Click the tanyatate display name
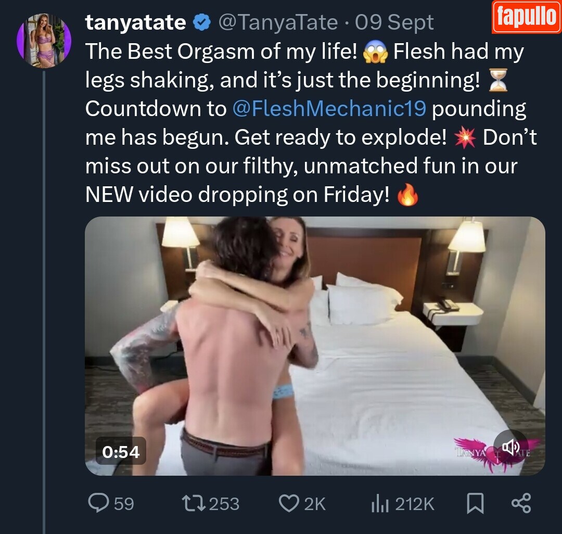The image size is (562, 534). coord(135,22)
